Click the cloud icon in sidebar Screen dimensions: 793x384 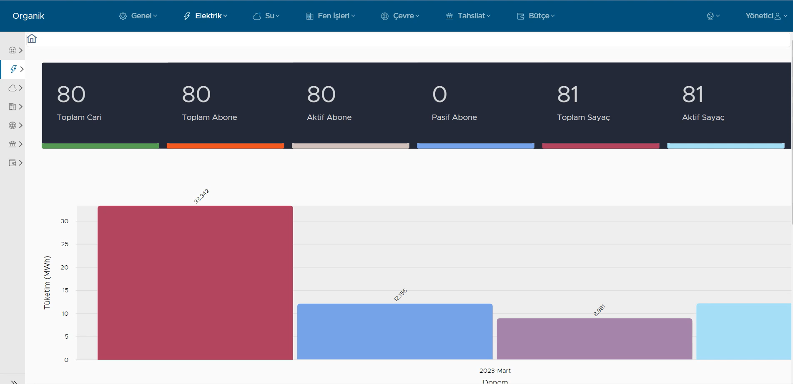[x=13, y=88]
